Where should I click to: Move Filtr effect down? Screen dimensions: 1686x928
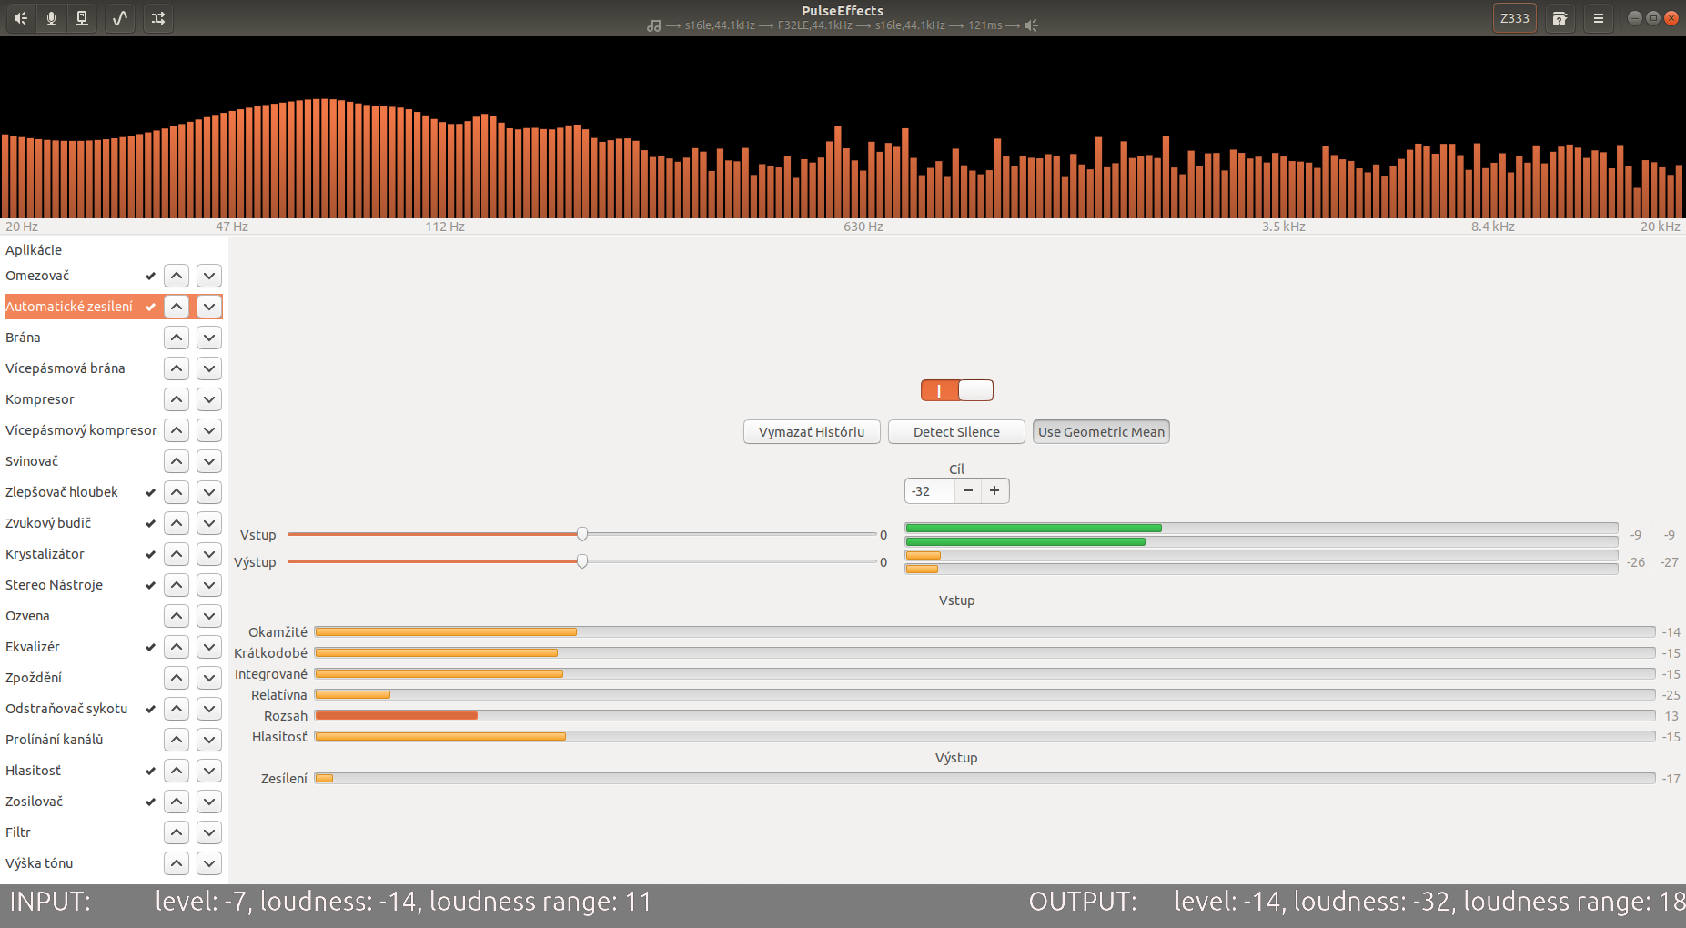[209, 832]
